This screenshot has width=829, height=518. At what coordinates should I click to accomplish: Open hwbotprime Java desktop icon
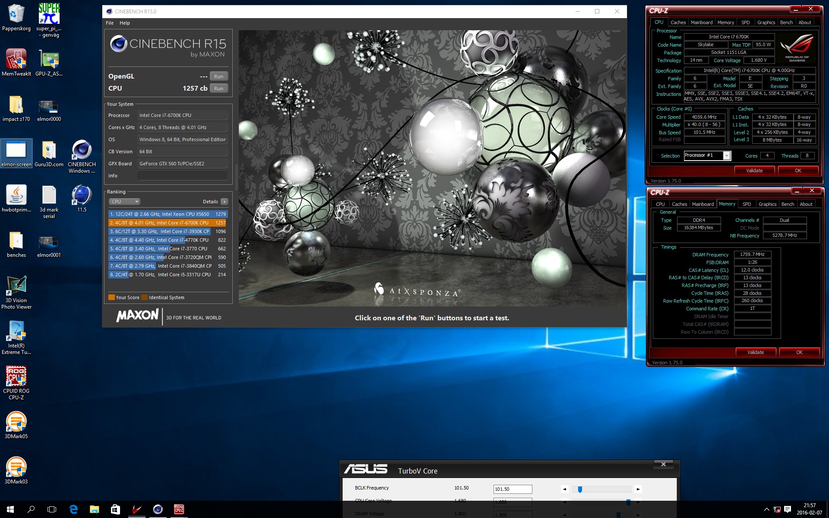pyautogui.click(x=16, y=199)
